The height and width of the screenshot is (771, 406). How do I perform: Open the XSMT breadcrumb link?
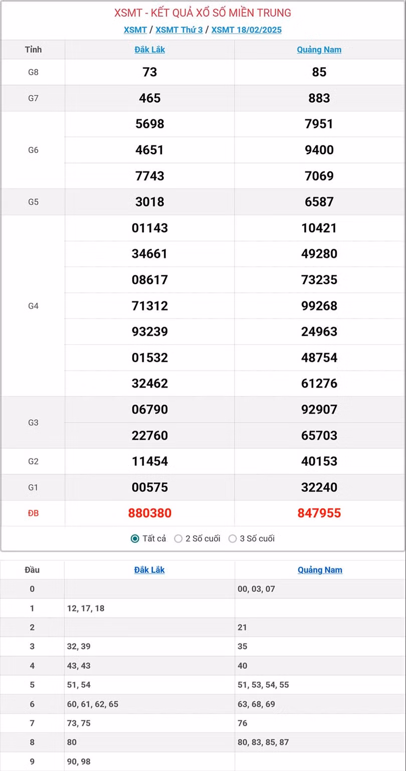(135, 30)
